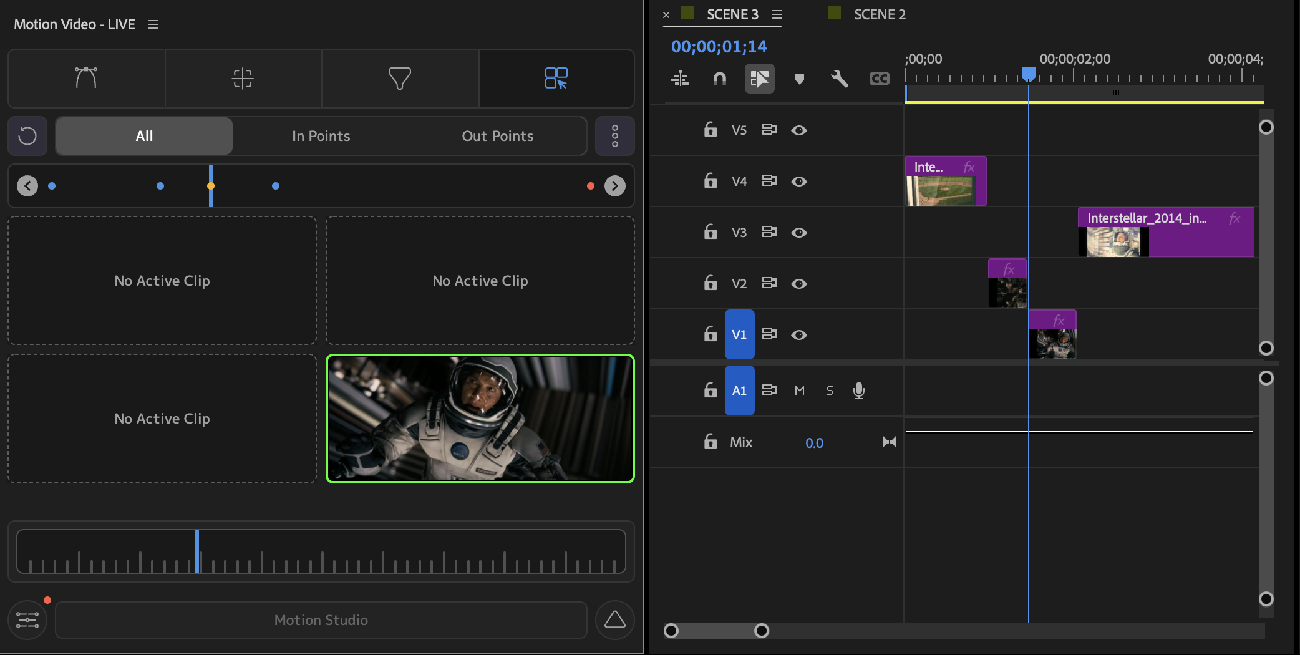Image resolution: width=1300 pixels, height=655 pixels.
Task: Click the closed captions CC icon
Action: [x=879, y=79]
